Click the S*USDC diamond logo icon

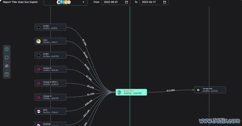38,27
